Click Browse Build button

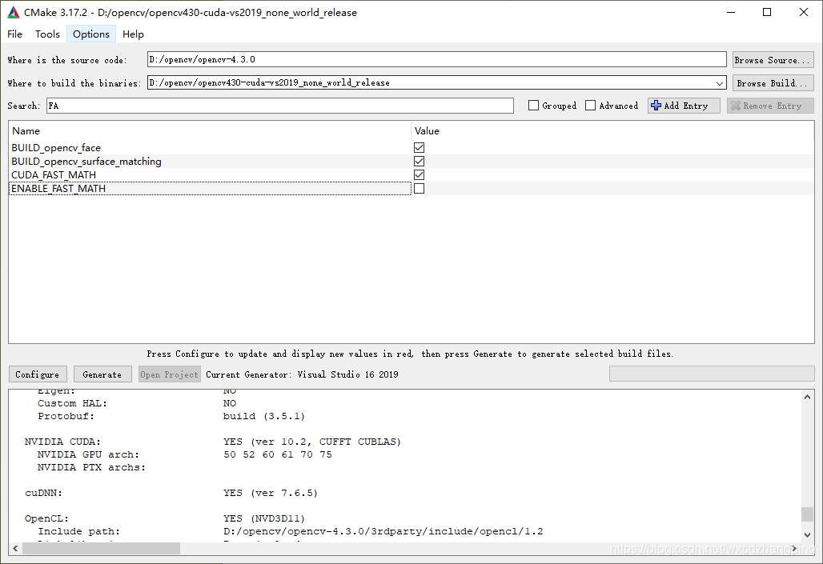coord(773,83)
